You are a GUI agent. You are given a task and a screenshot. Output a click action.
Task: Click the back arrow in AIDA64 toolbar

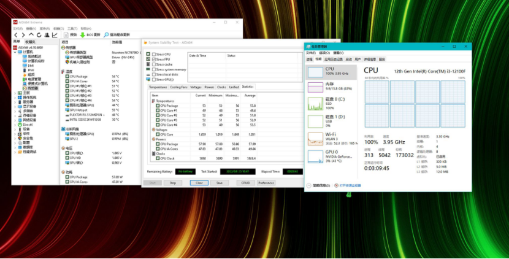[15, 35]
